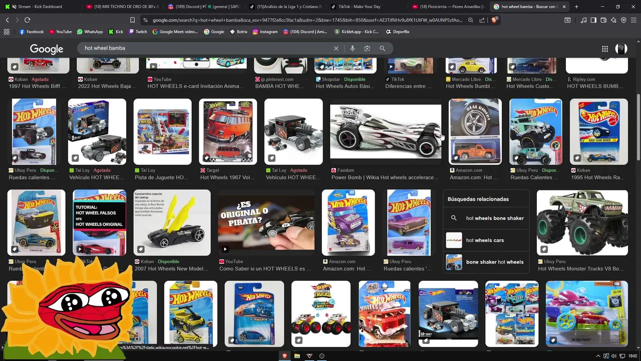Open the Tai Loy Pista de Juguete image
Screen dimensions: 641x361
coord(163,132)
